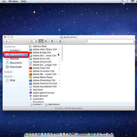The height and width of the screenshot is (137, 137).
Task: Click the Desktop icon in sidebar
Action: (7, 59)
